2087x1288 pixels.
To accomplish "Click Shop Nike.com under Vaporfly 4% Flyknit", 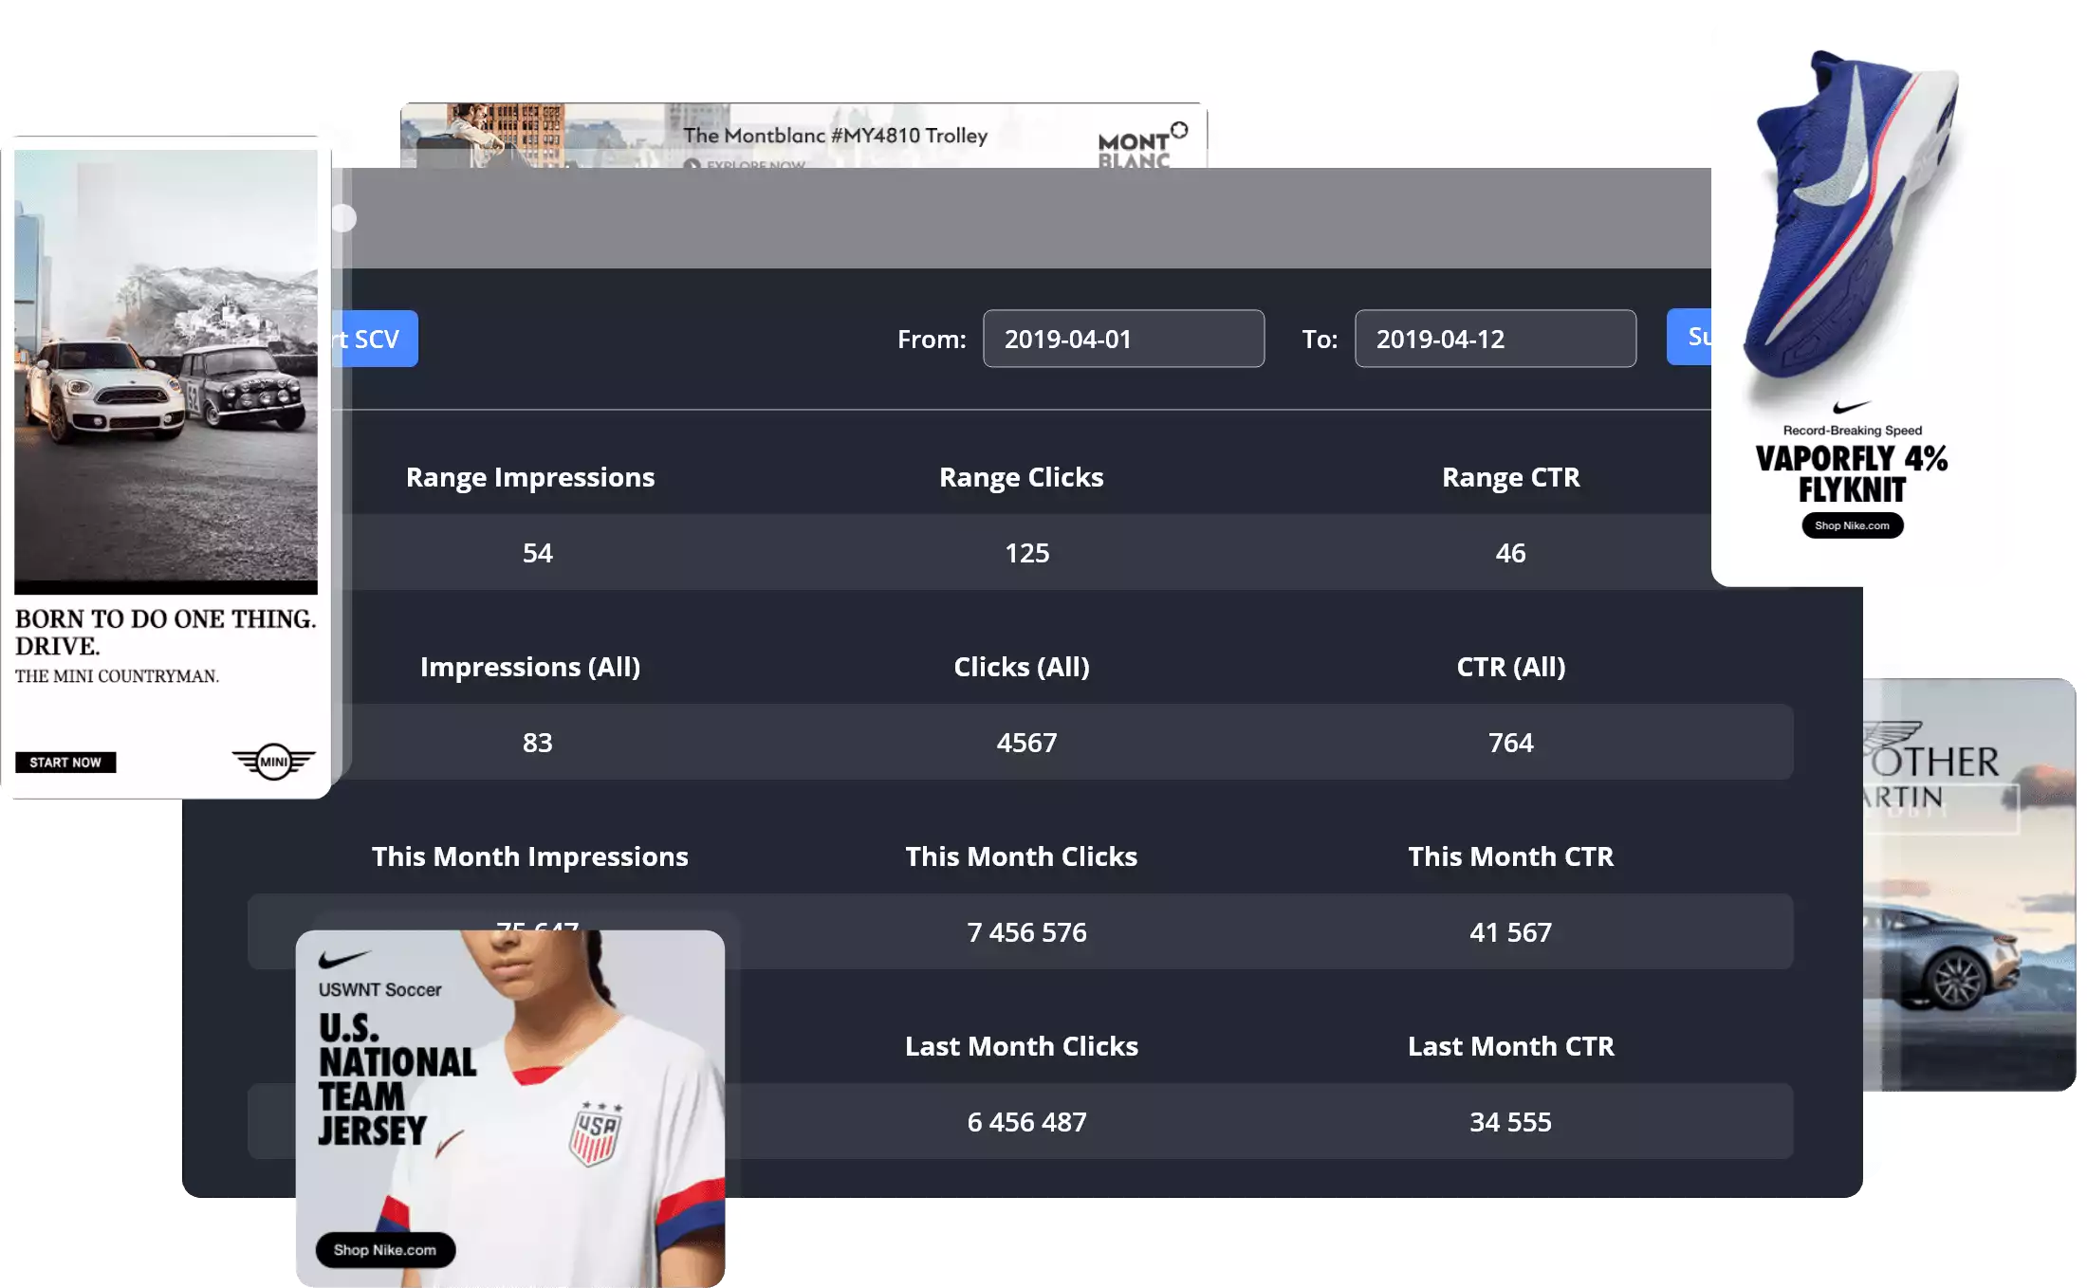I will click(x=1852, y=525).
